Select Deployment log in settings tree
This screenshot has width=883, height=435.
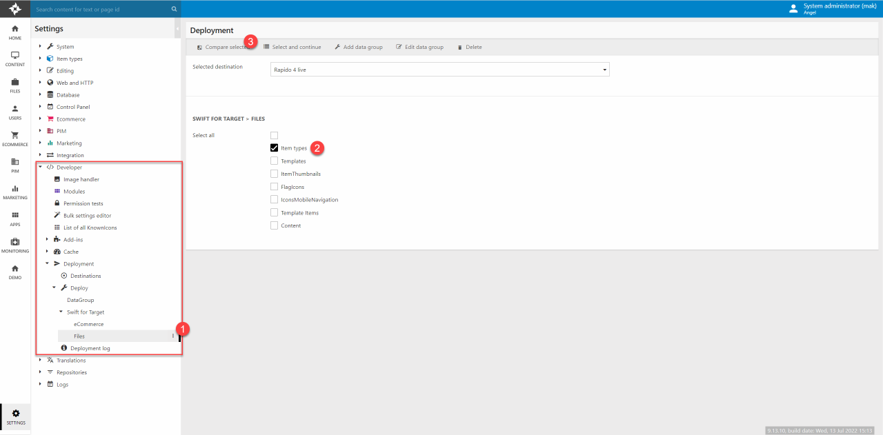[90, 348]
